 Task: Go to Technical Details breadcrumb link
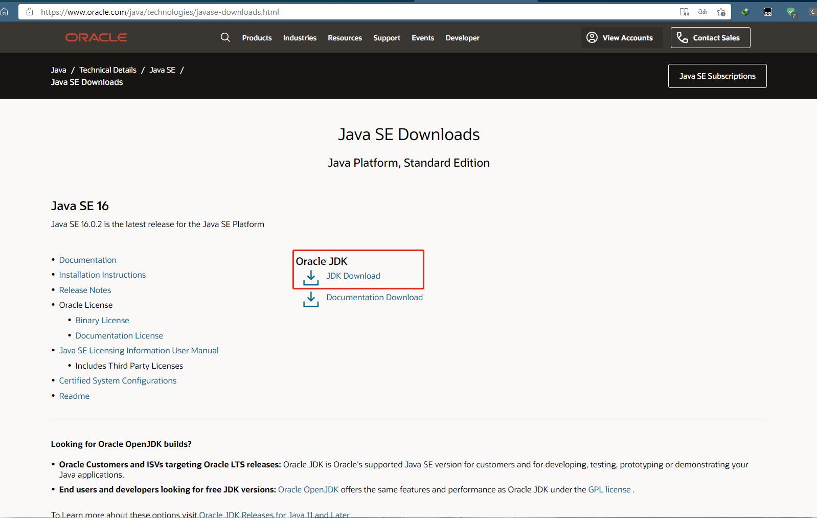(108, 70)
